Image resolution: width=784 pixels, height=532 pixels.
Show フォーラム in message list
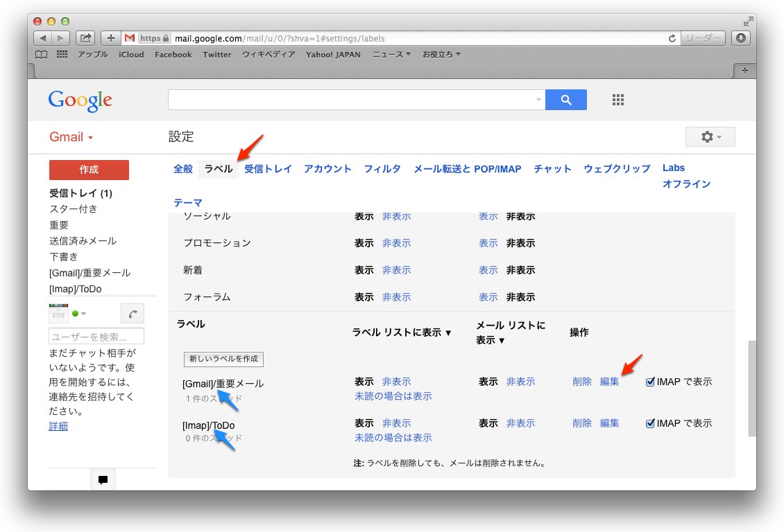488,297
